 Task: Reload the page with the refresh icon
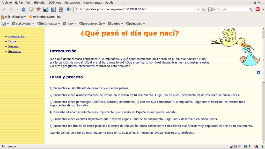24,9
